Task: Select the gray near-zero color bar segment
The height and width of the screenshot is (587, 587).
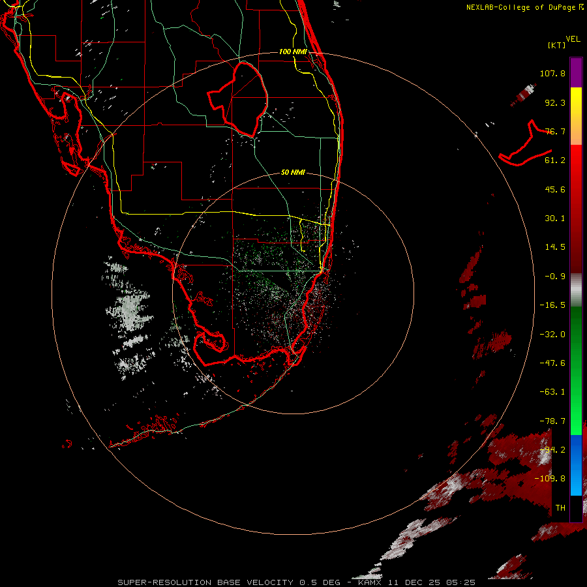Action: [576, 290]
